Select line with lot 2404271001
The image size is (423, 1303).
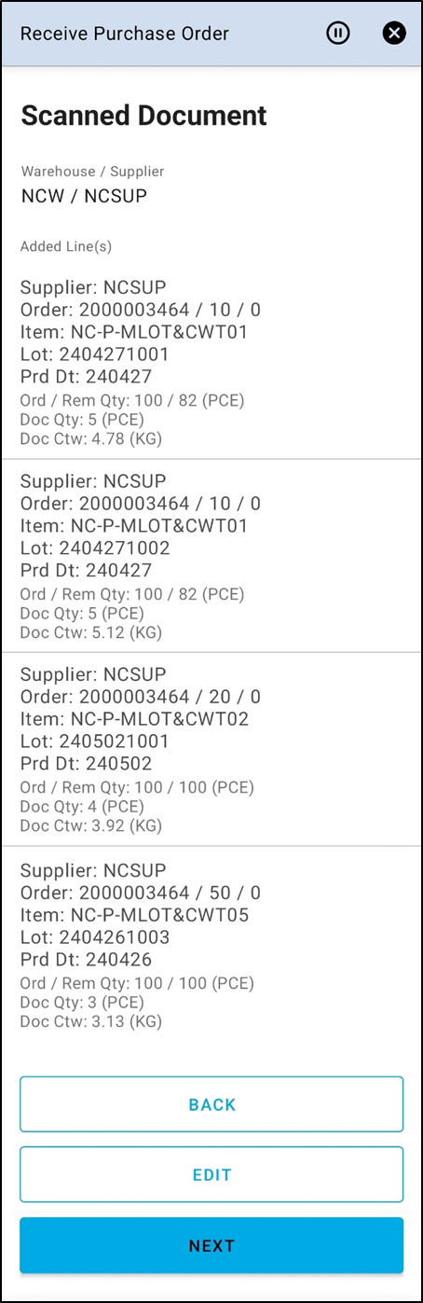click(211, 362)
